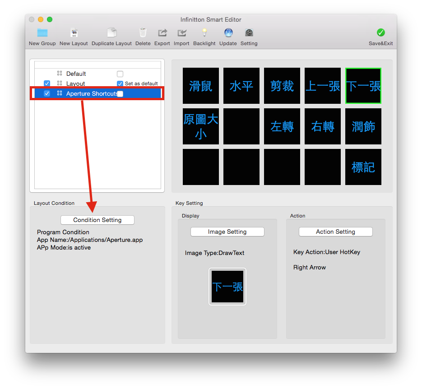Select the 滑鼠 key tile

201,86
